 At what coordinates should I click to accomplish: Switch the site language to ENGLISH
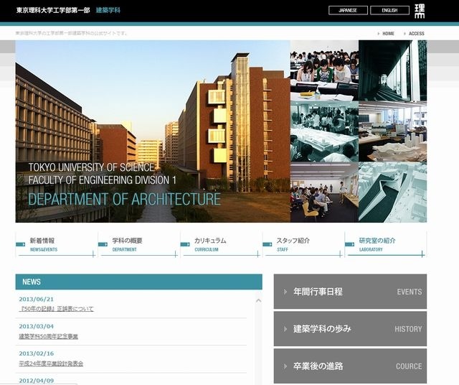pyautogui.click(x=389, y=10)
